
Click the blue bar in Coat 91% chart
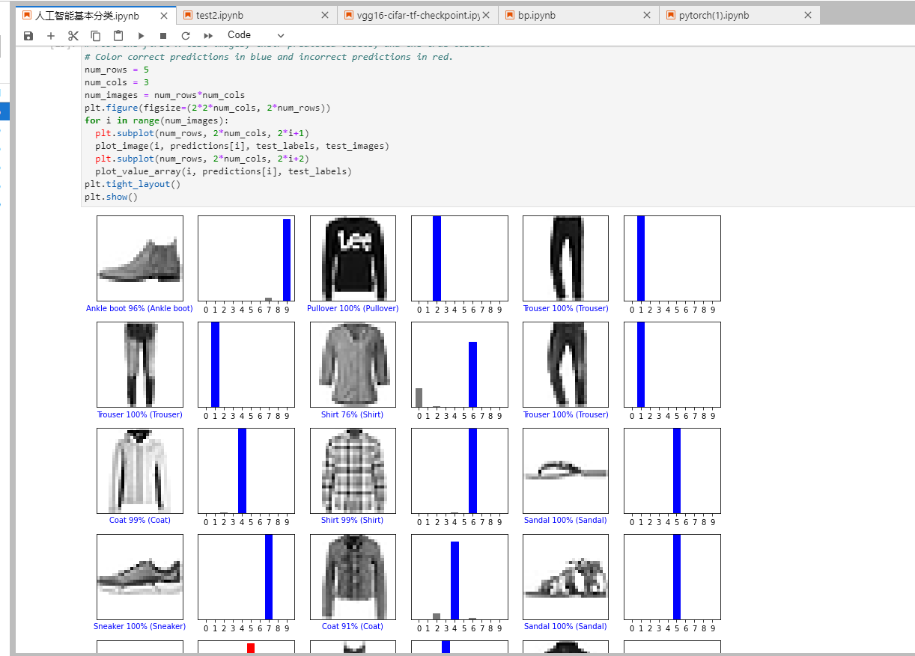[x=455, y=580]
